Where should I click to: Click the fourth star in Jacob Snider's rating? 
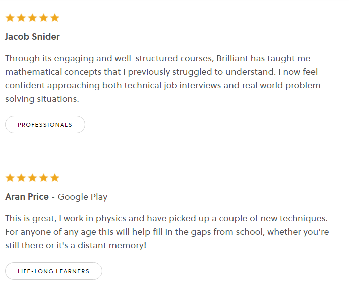(44, 18)
